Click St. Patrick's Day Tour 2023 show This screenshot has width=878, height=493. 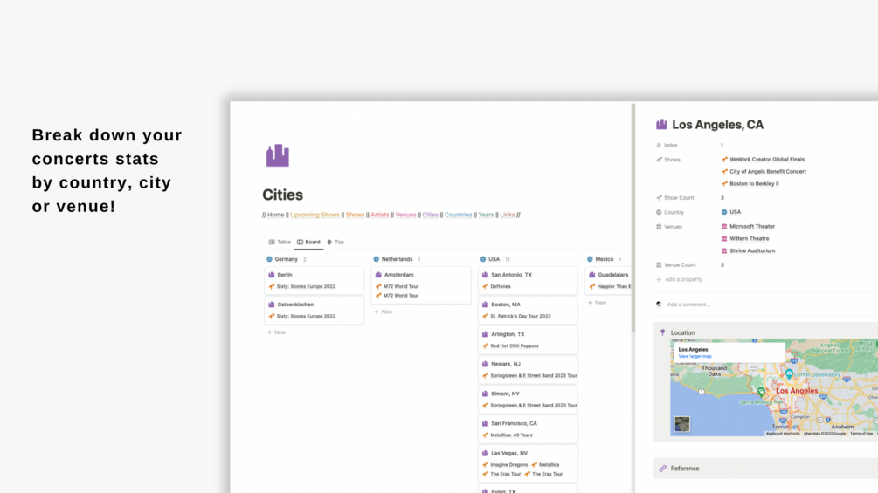click(x=517, y=316)
